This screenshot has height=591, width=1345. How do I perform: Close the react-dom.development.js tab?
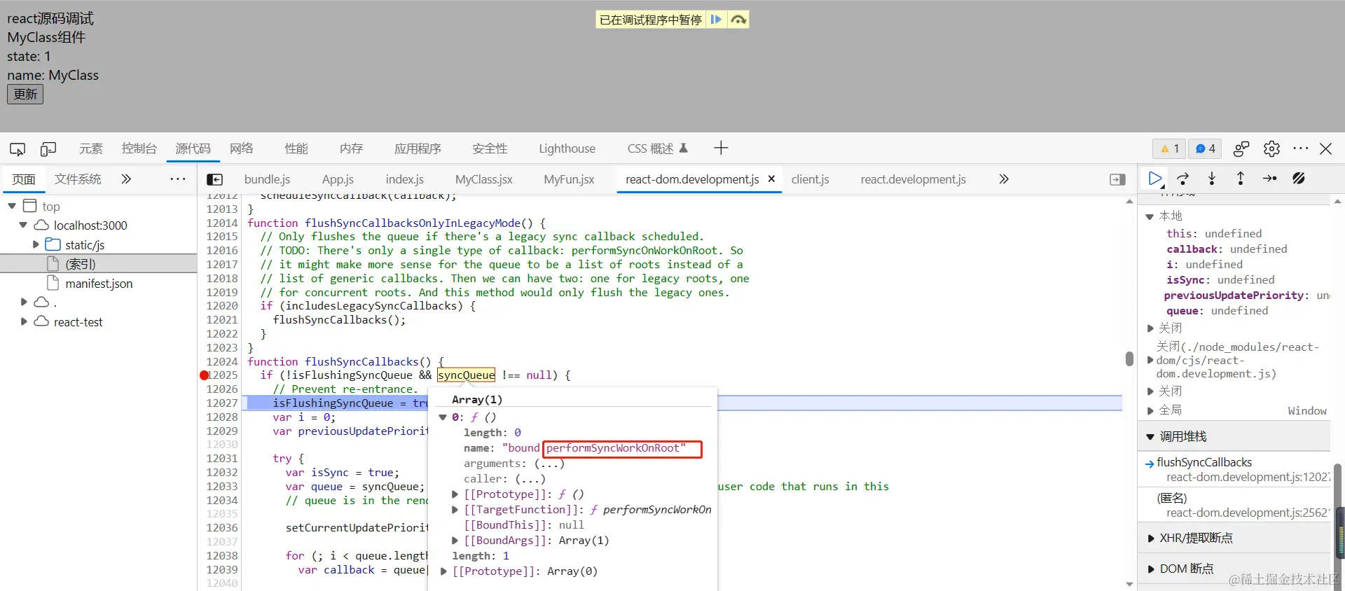(771, 179)
